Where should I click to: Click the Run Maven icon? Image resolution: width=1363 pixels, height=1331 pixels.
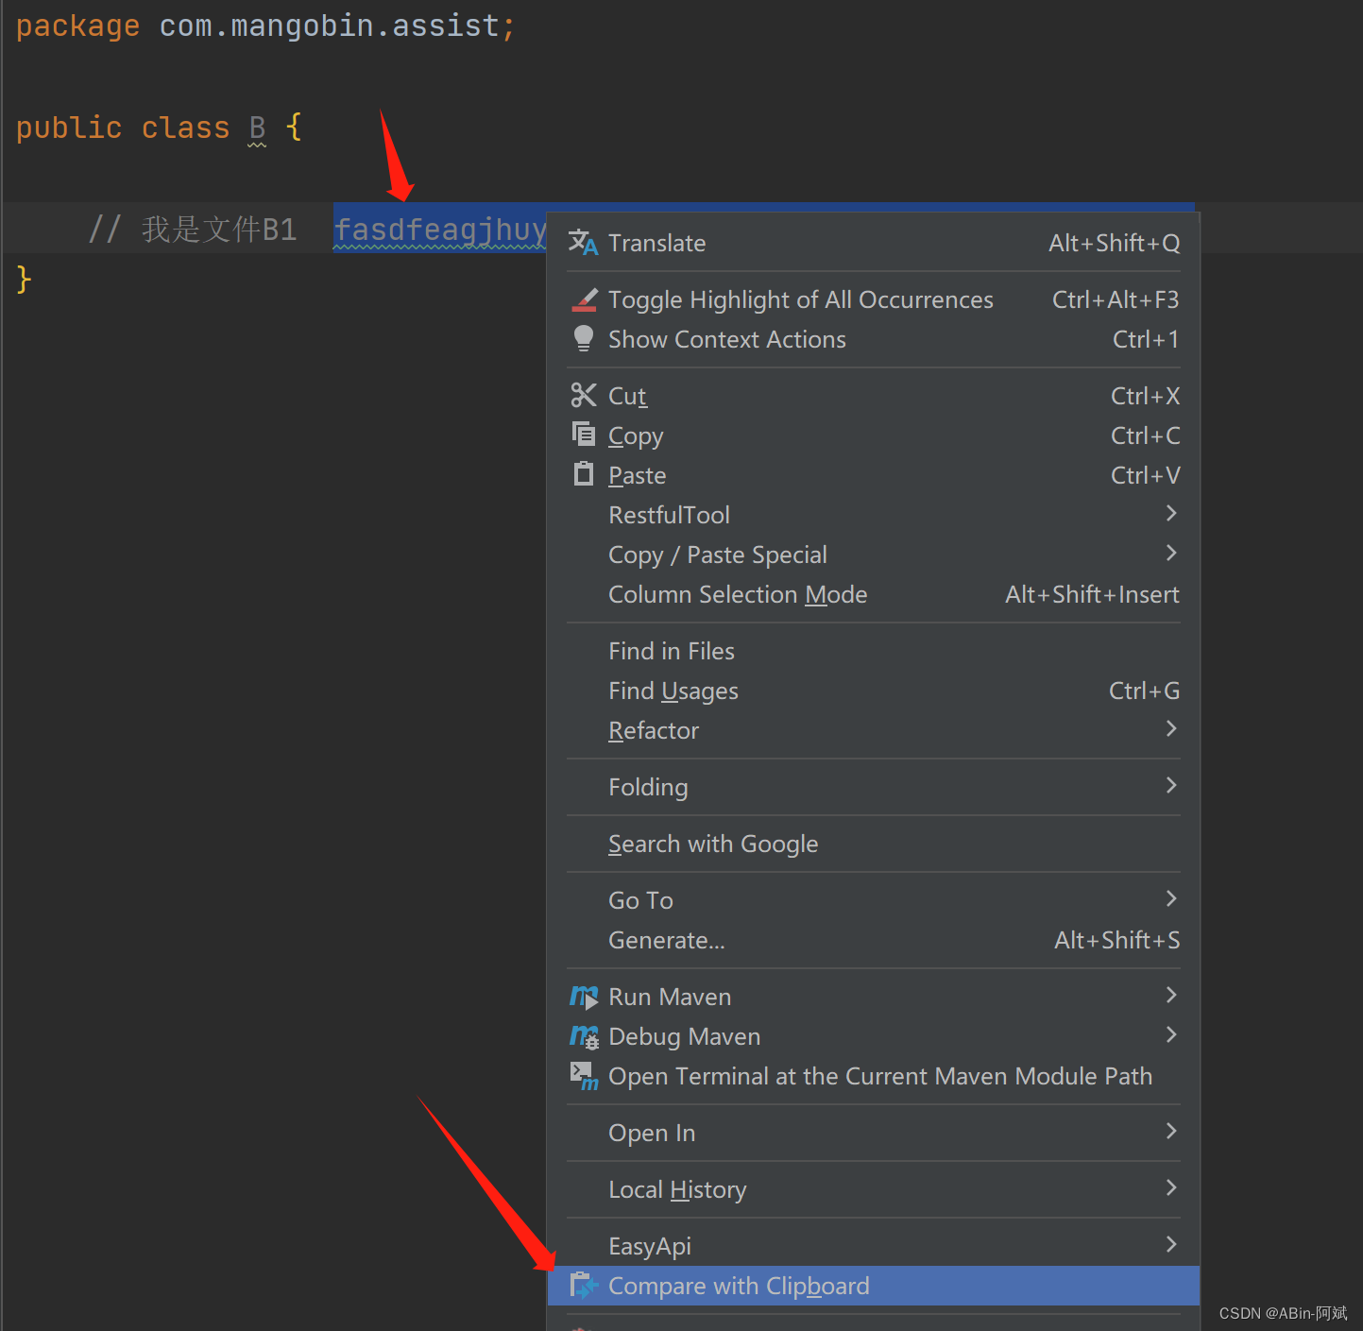point(584,997)
